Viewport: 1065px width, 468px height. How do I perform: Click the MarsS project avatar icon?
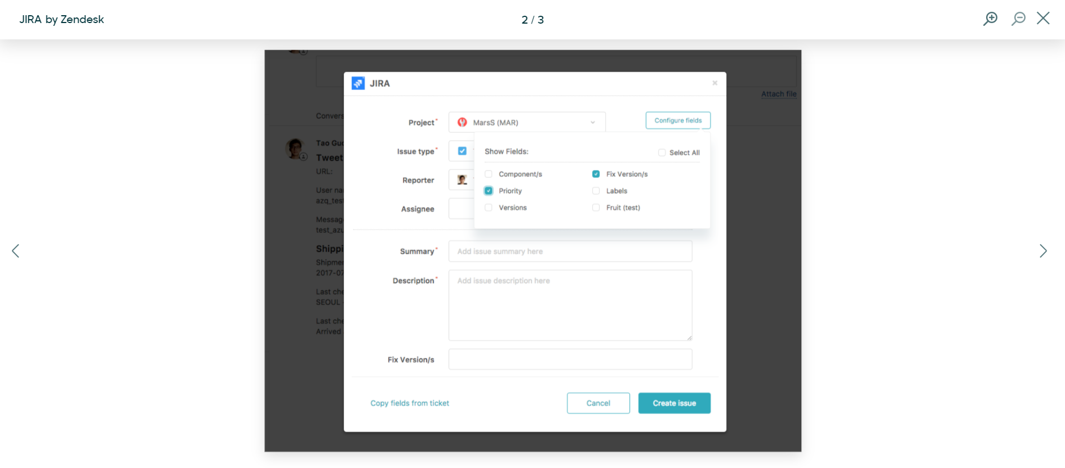pos(462,122)
